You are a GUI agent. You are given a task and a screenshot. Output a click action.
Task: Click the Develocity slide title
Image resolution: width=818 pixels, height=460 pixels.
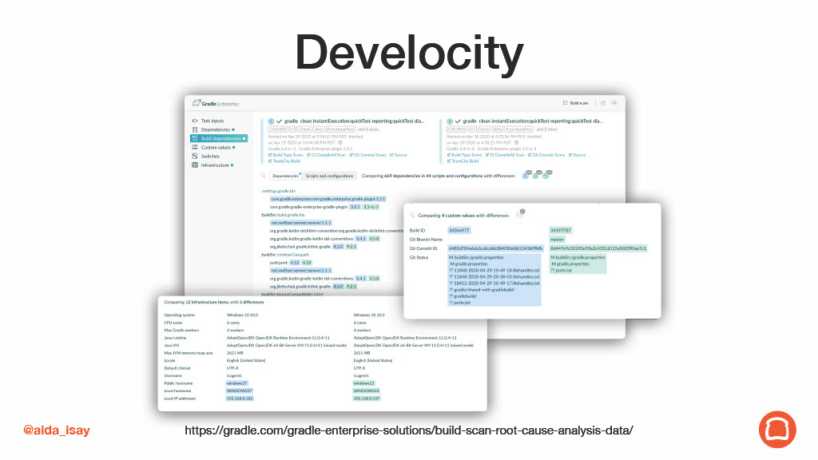coord(409,52)
